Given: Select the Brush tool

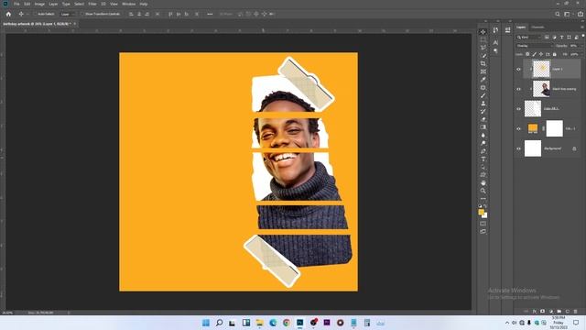Looking at the screenshot, I should [x=483, y=95].
